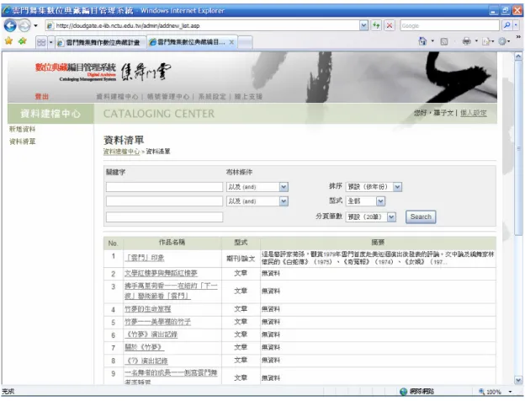
Task: Click the red Stop loading icon
Action: (389, 25)
